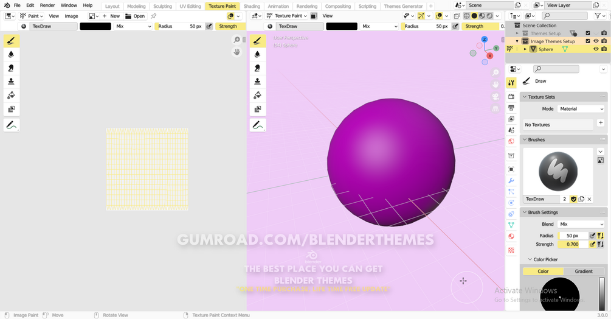Screen dimensions: 611x319
Task: Open the Texture properties checker tab
Action: coord(511,250)
